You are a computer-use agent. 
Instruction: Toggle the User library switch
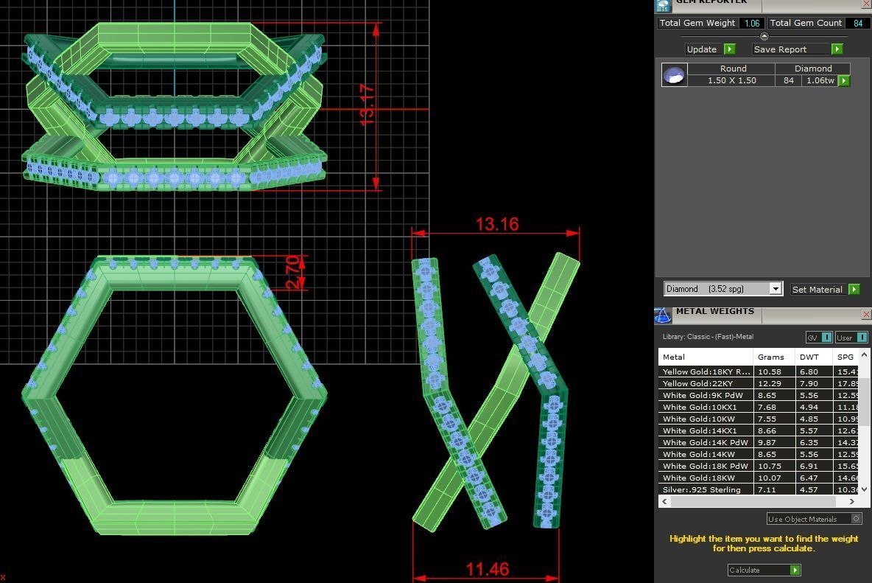point(851,337)
